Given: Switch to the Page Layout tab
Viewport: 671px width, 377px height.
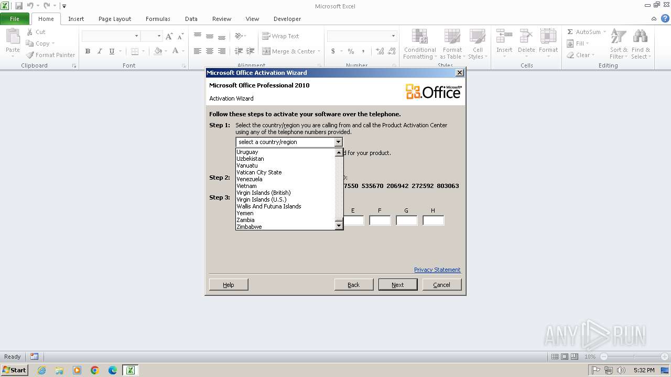Looking at the screenshot, I should (115, 19).
